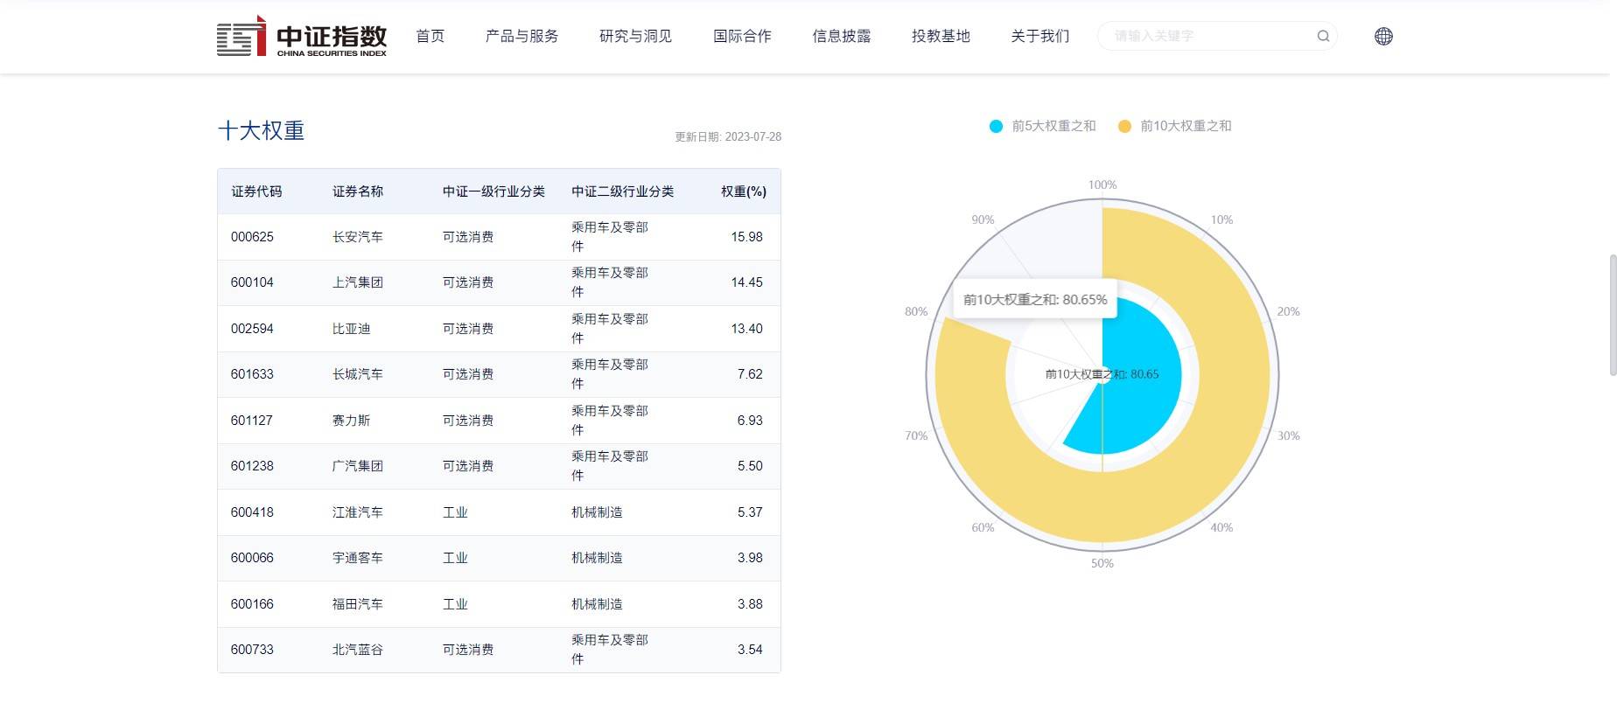The height and width of the screenshot is (710, 1617).
Task: Click the page vertical scrollbar thumb
Action: tap(1612, 315)
